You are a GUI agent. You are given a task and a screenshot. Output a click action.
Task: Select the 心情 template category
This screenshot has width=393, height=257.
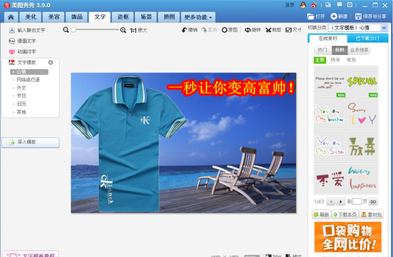[29, 72]
